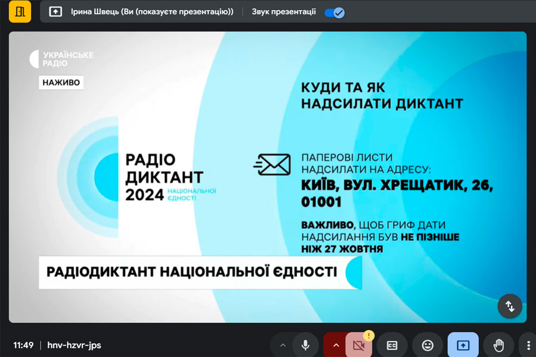Turn on closed captions
Viewport: 536px width, 357px height.
392,345
